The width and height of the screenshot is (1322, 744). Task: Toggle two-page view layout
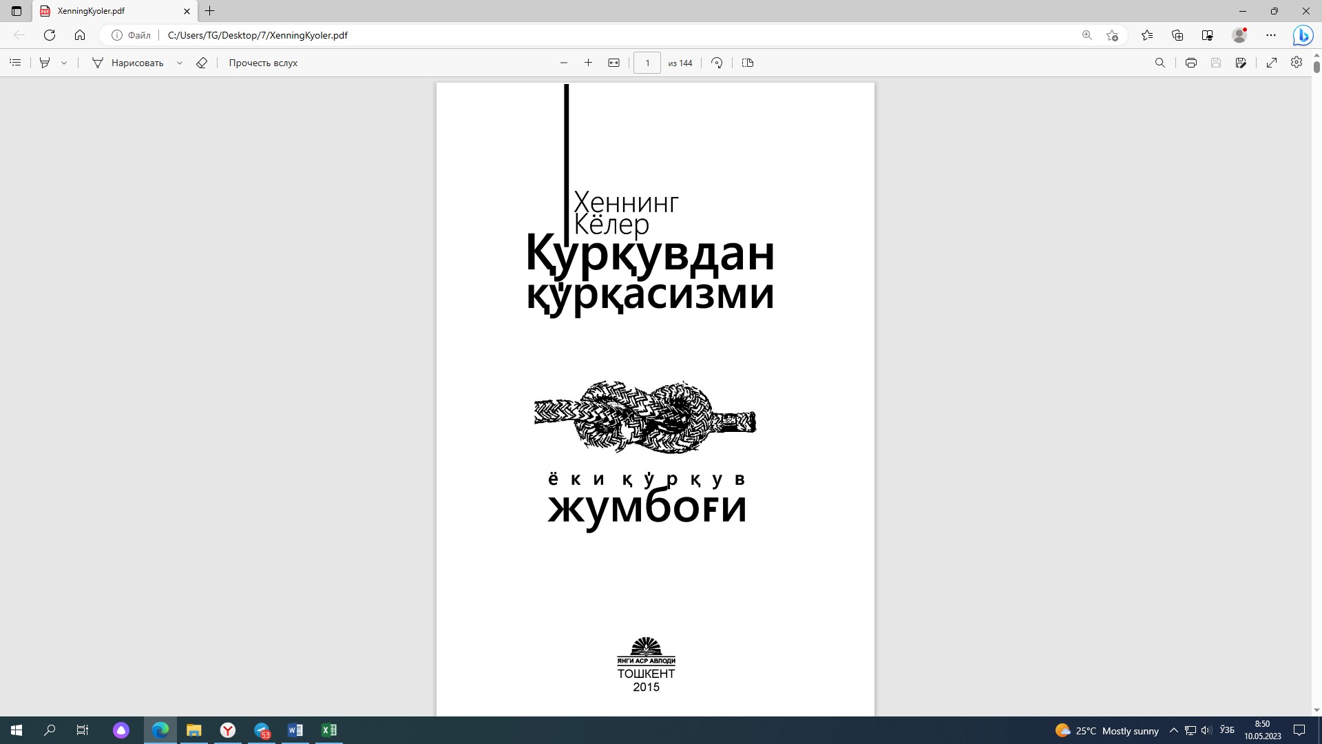pyautogui.click(x=748, y=63)
